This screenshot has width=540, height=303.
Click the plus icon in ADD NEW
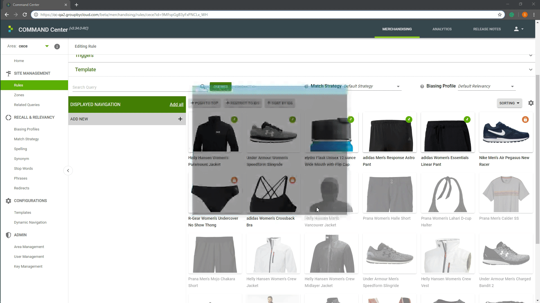point(180,119)
